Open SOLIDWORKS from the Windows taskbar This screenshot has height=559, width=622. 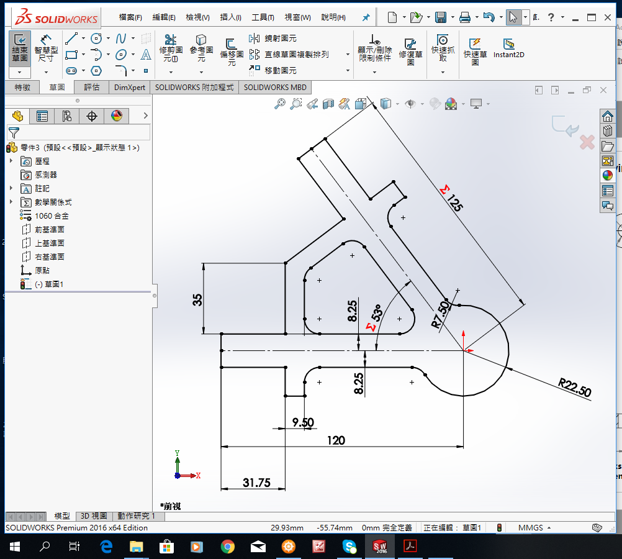pyautogui.click(x=381, y=547)
